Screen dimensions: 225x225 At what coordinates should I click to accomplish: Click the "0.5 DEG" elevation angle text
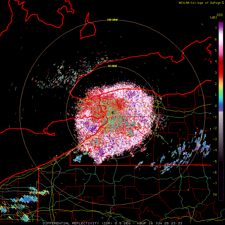pos(123,223)
